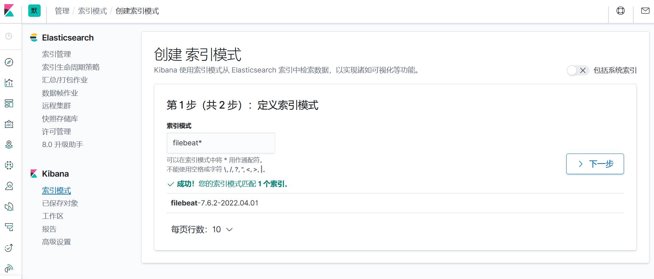Open 远程集群 menu item
The image size is (654, 279).
[56, 105]
